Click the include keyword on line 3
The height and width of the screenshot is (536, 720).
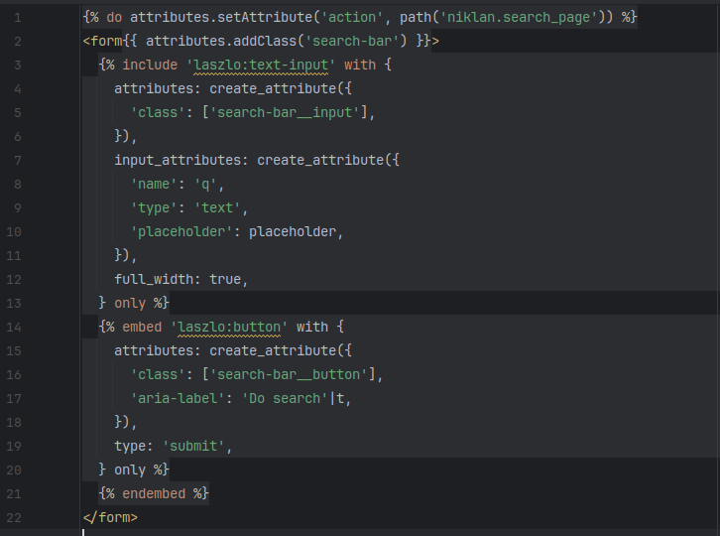point(150,65)
